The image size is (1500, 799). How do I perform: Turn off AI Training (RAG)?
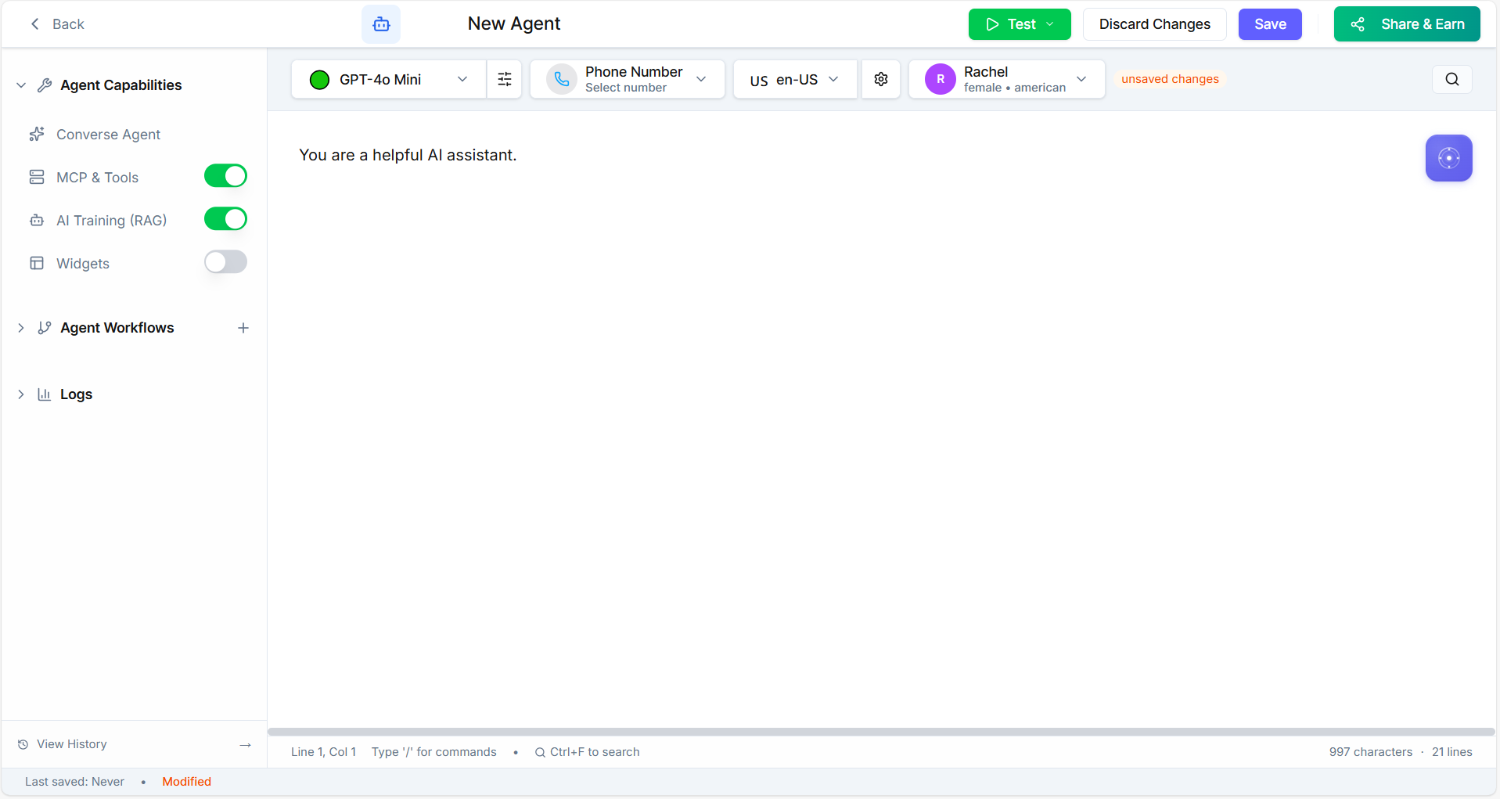point(225,218)
